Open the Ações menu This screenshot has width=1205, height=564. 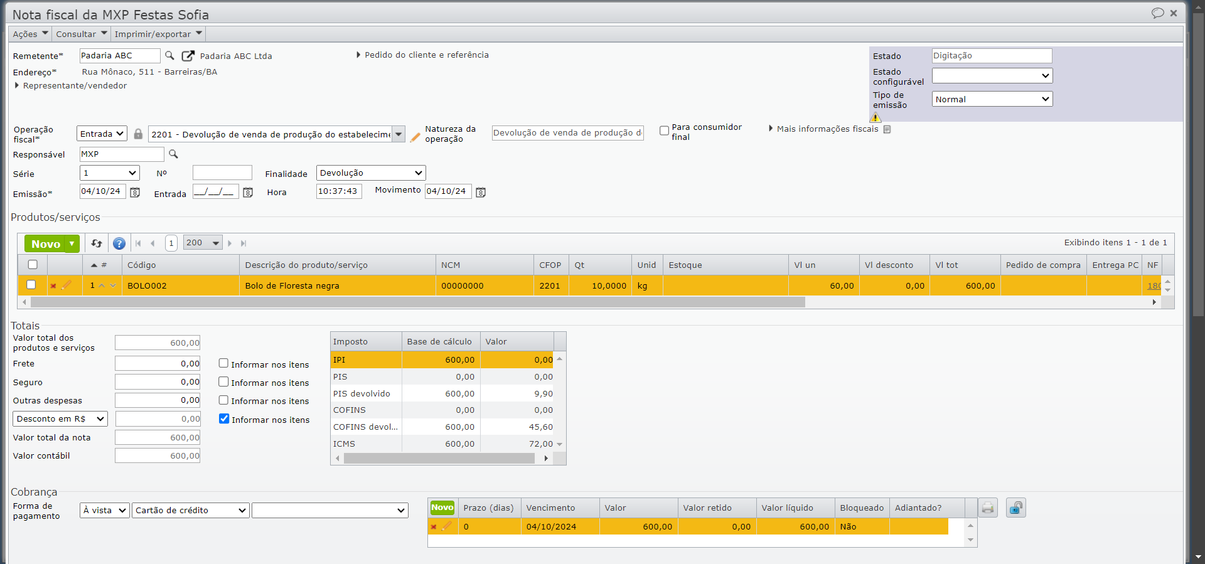tap(30, 34)
